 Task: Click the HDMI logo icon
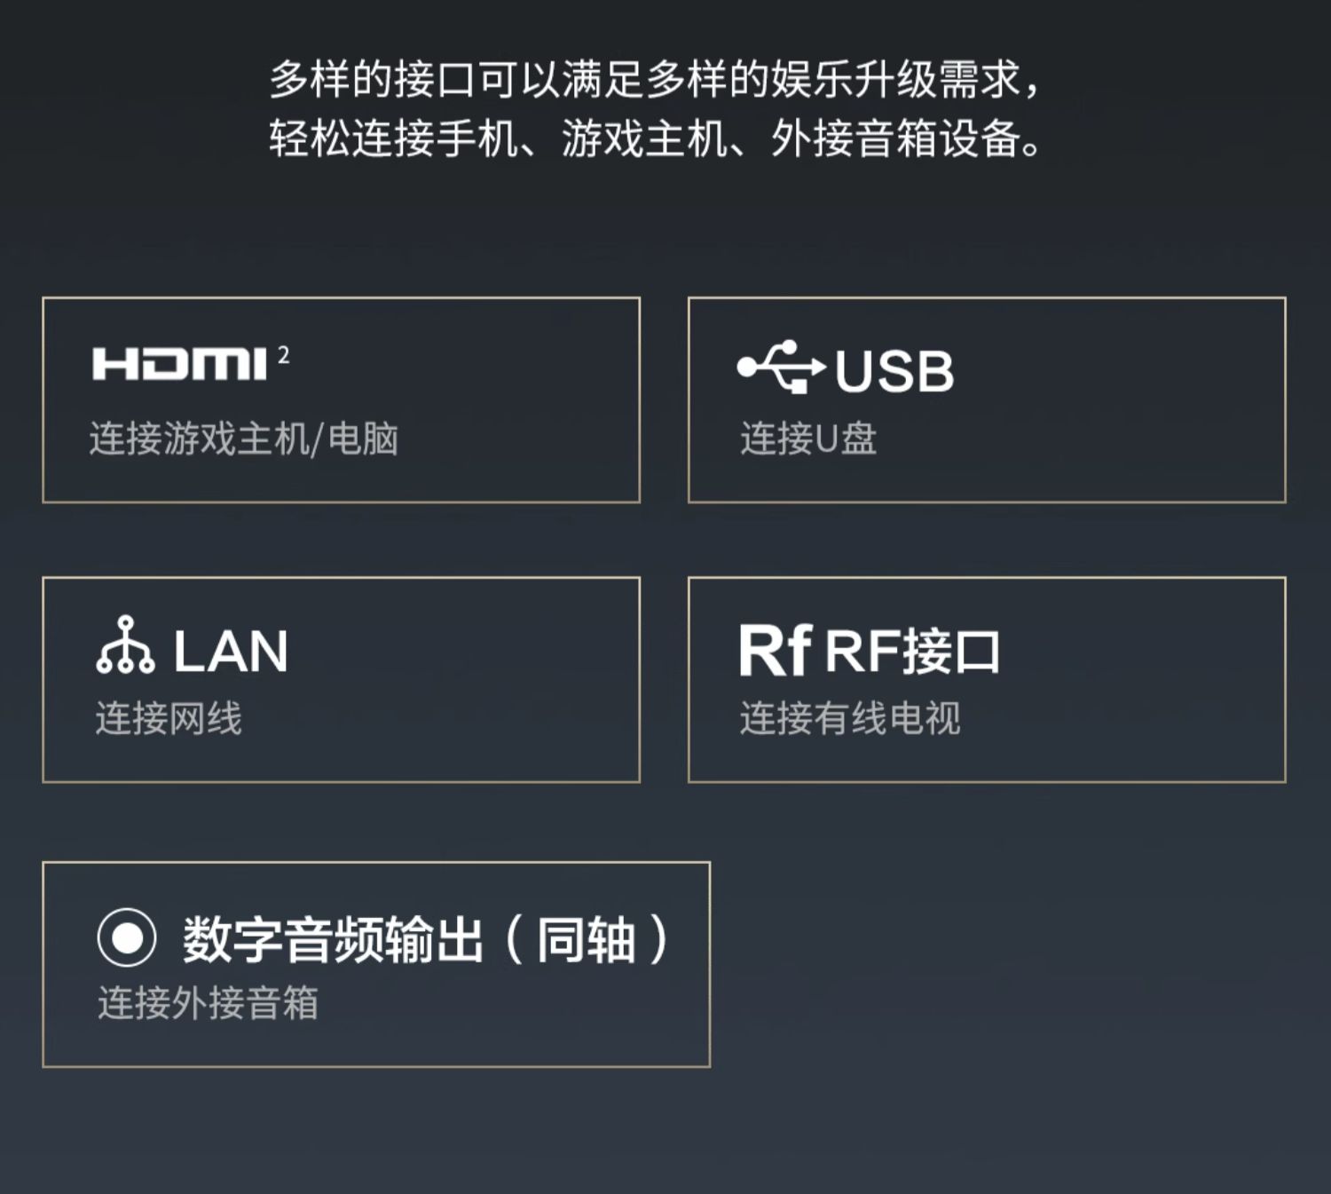click(x=179, y=364)
